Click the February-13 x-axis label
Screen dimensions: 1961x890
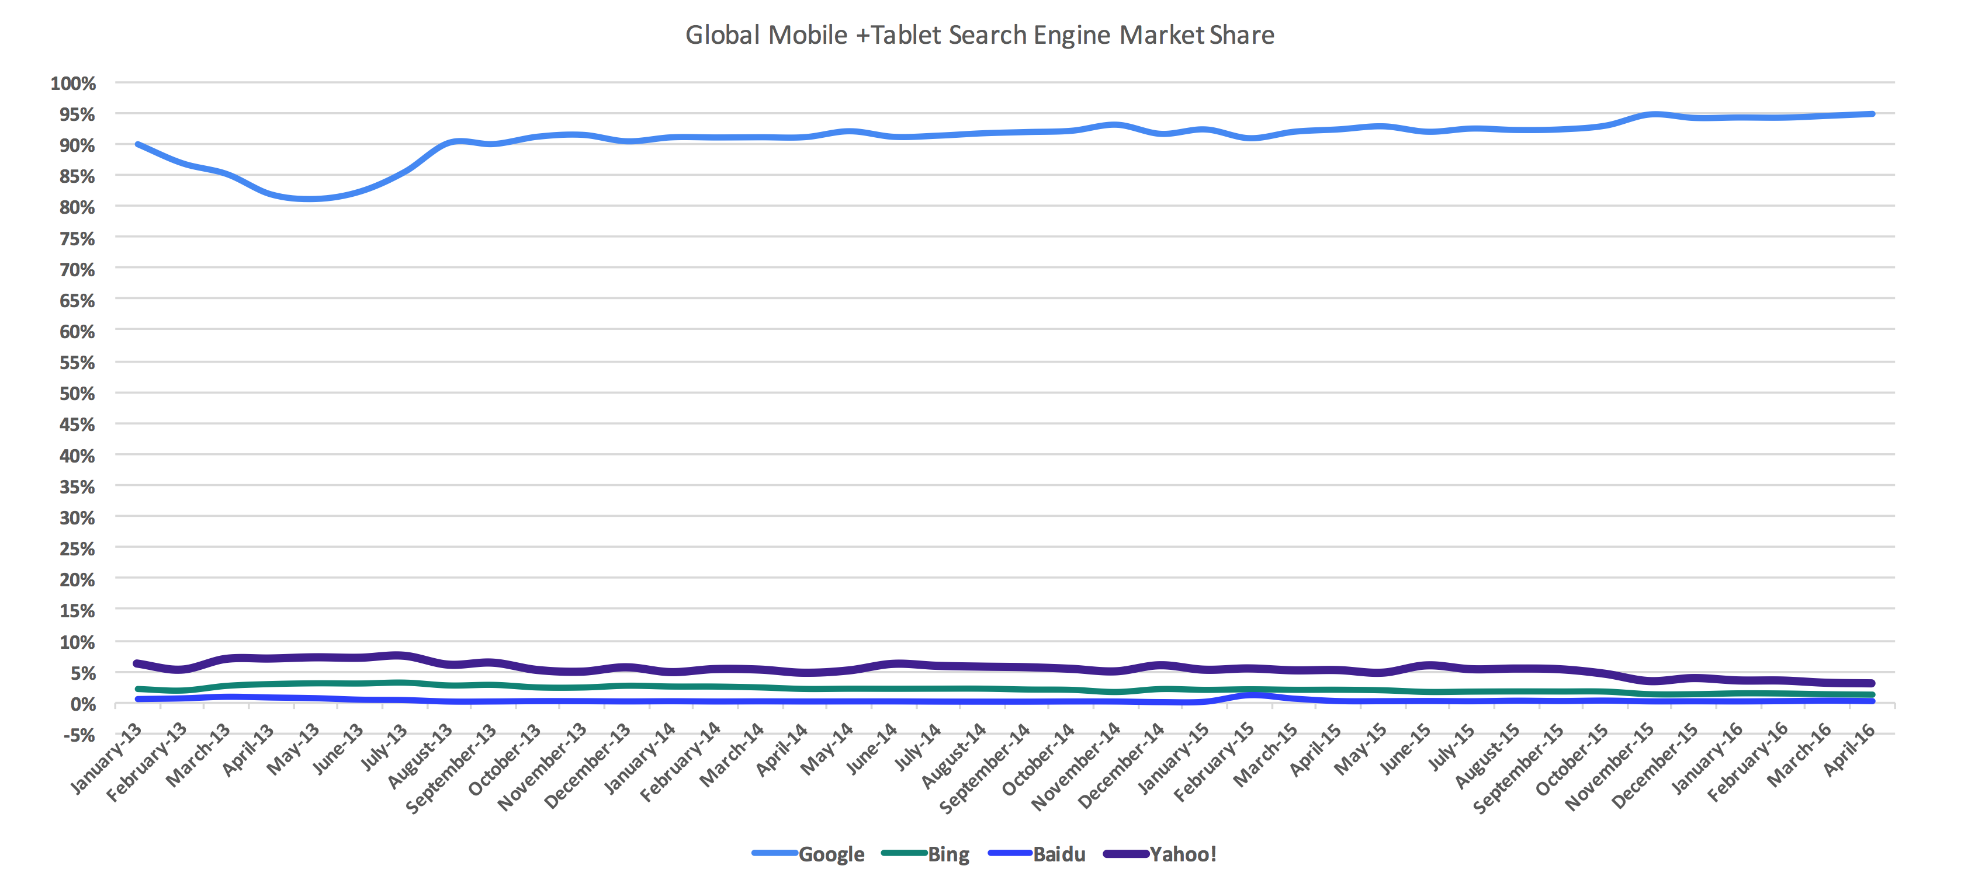point(147,762)
